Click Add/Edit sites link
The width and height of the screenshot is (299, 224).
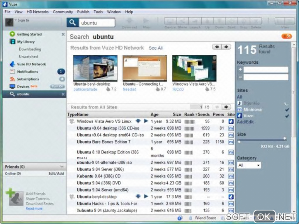point(245,122)
